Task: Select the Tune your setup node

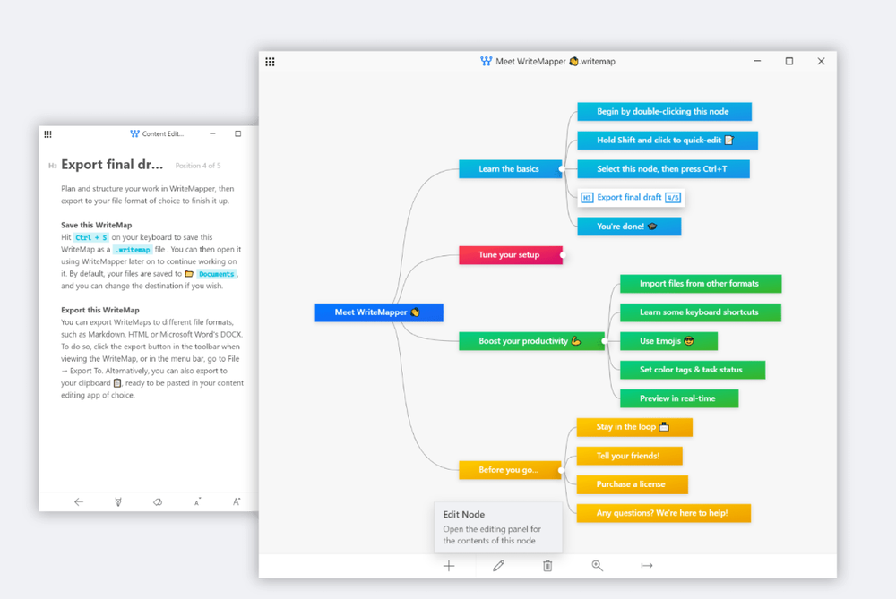Action: tap(511, 254)
